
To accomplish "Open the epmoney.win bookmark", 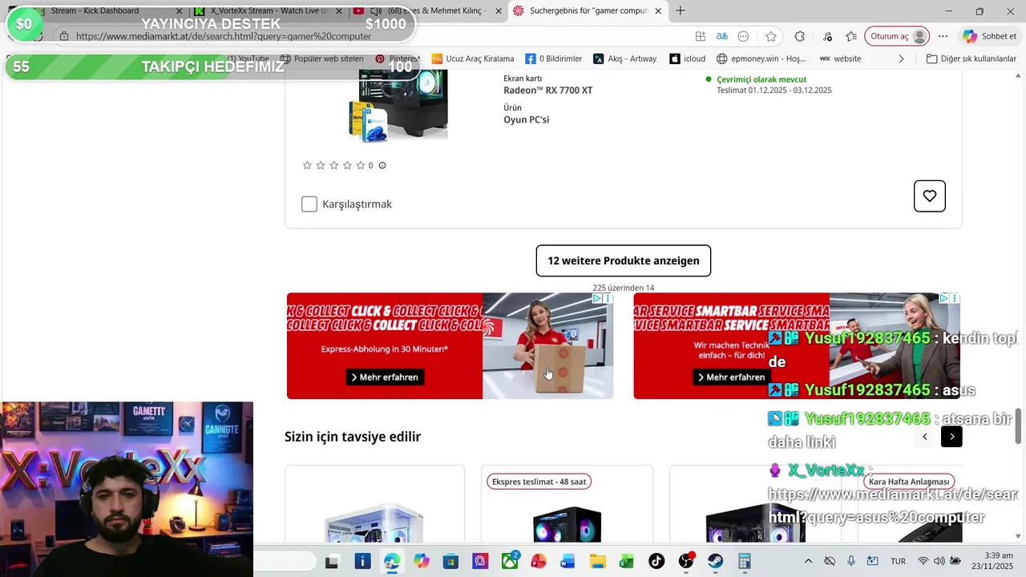I will (x=761, y=59).
